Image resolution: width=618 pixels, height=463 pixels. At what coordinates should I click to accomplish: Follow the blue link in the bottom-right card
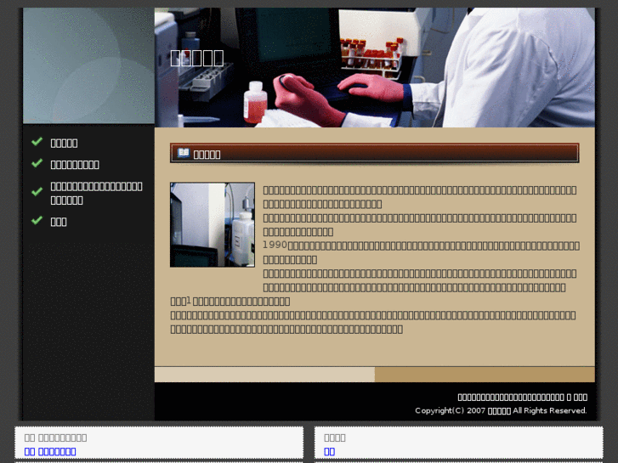click(329, 452)
